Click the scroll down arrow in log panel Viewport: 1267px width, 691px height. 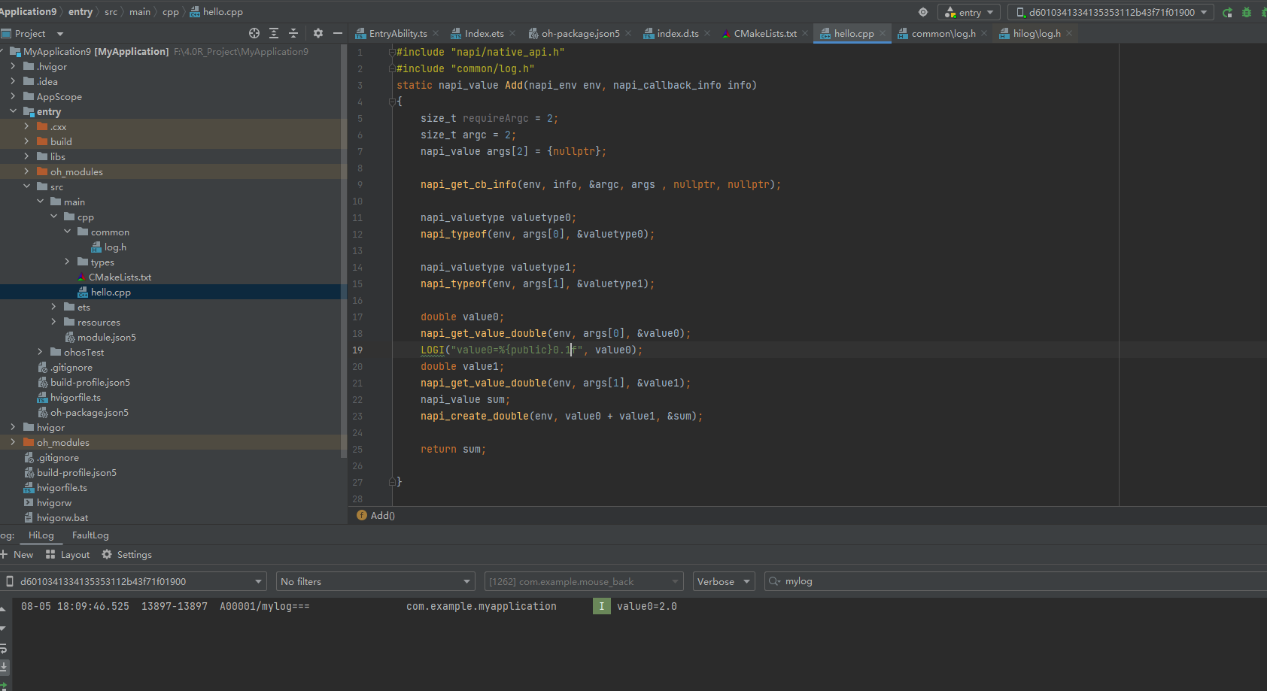coord(4,629)
